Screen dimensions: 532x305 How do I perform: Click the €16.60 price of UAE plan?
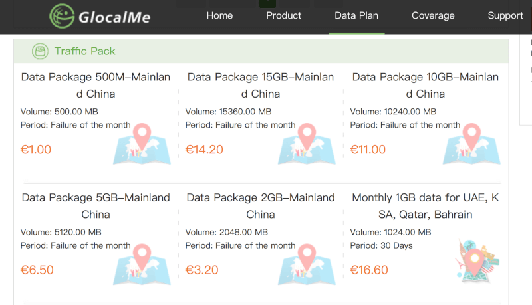369,270
